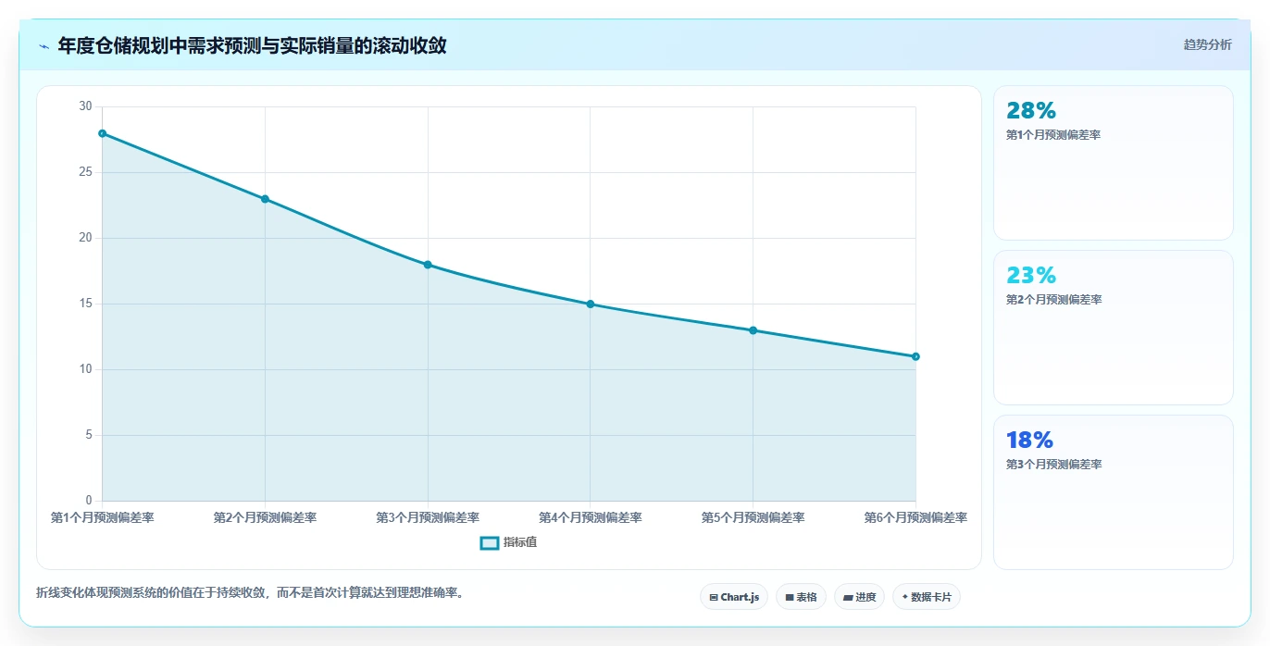Click the y-axis tick label 25

point(86,172)
